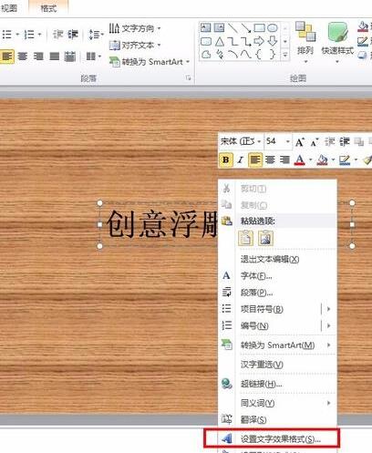Image resolution: width=372 pixels, height=453 pixels.
Task: Toggle Italic in the mini toolbar
Action: [241, 160]
